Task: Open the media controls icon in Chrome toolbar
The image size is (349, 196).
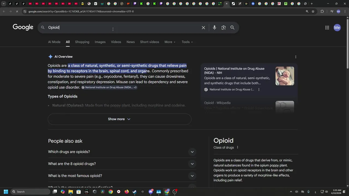Action: [x=332, y=11]
